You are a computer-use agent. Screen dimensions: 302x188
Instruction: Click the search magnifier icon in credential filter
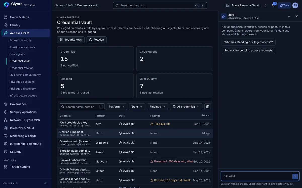(63, 107)
